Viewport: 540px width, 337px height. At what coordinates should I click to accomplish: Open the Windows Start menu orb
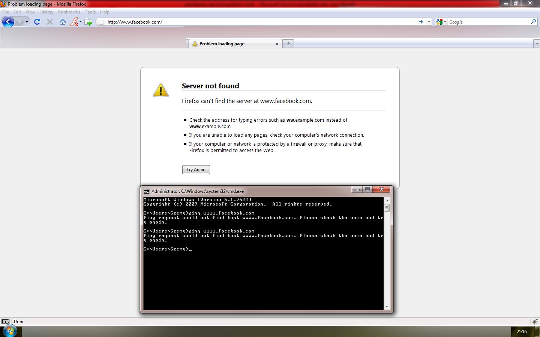point(9,331)
